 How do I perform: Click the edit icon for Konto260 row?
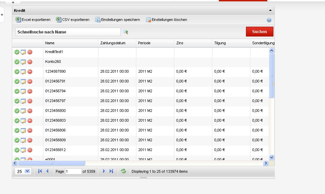coord(23,62)
